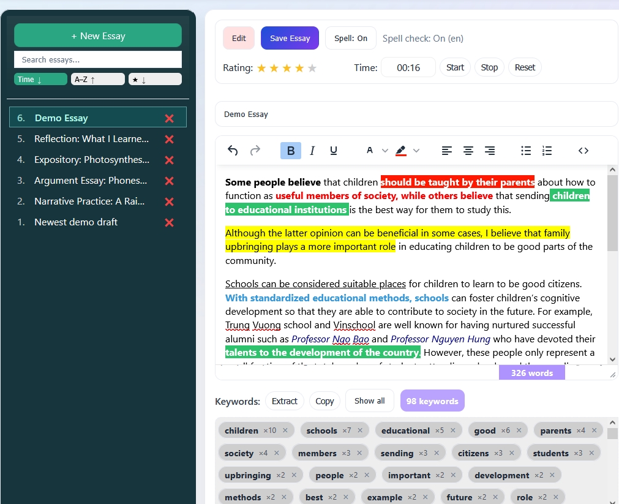Click the Undo arrow icon

pos(233,151)
